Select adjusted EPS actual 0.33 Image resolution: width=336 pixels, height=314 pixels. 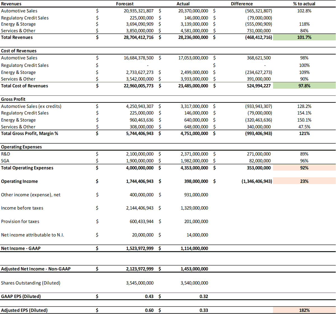[204, 310]
